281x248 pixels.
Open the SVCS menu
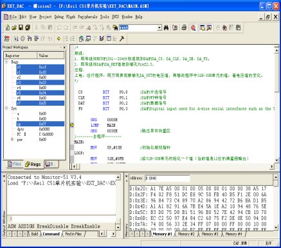(115, 17)
